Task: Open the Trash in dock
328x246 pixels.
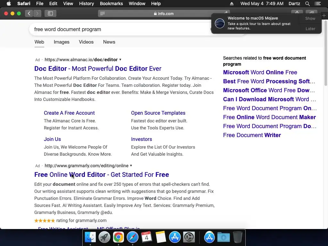Action: click(x=238, y=237)
